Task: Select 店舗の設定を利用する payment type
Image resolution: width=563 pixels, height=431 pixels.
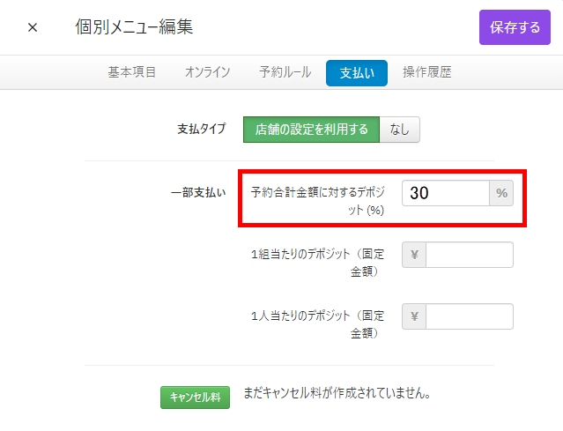Action: [311, 130]
